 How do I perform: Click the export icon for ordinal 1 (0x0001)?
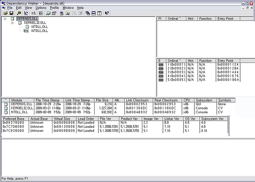coord(161,65)
